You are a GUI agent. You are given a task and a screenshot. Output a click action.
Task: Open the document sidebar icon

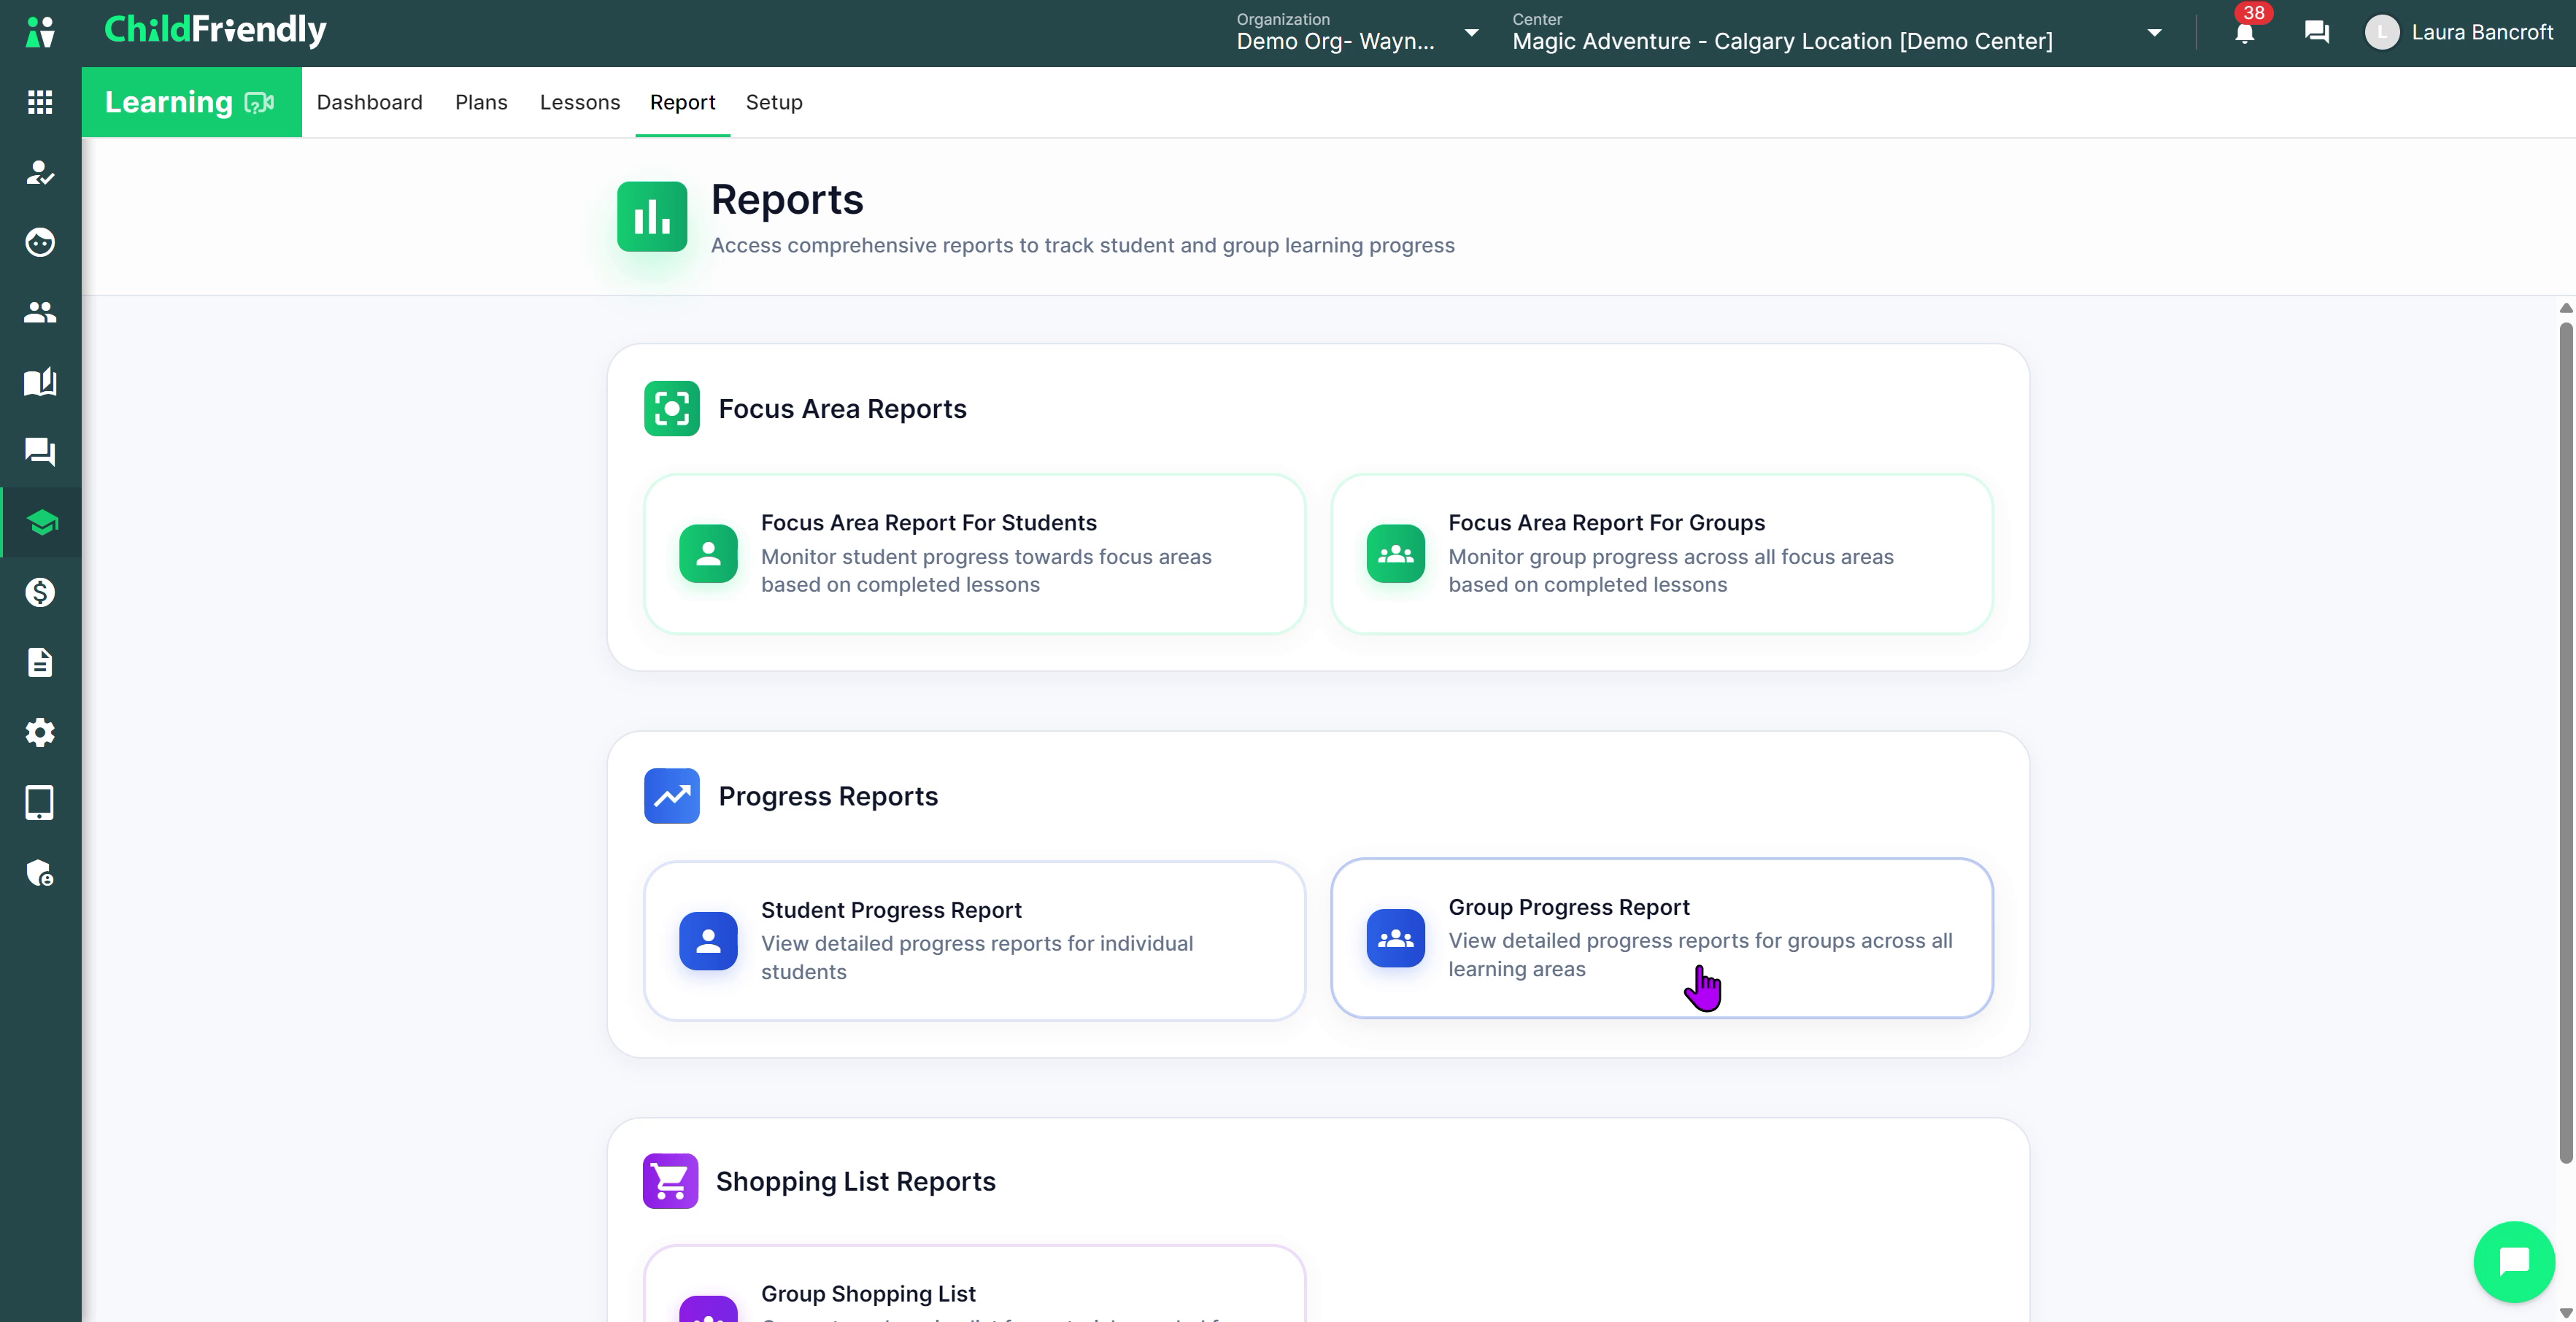(40, 662)
